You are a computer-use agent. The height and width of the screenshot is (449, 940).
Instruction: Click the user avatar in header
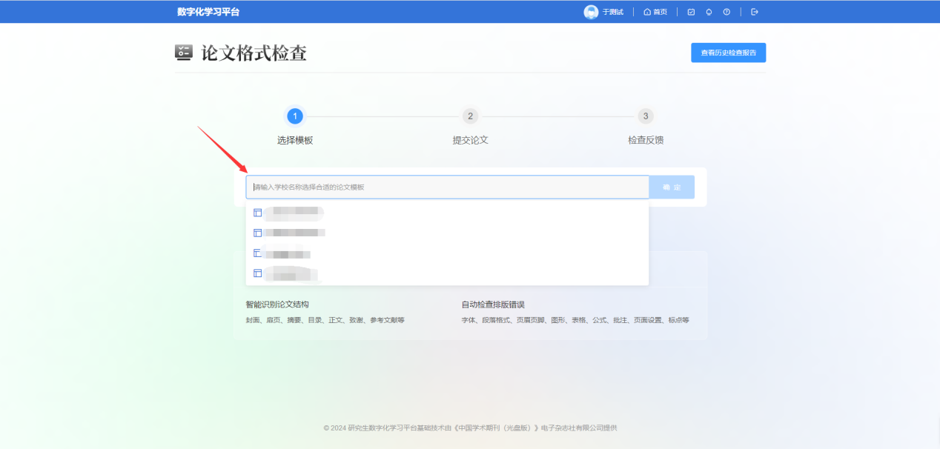[591, 12]
